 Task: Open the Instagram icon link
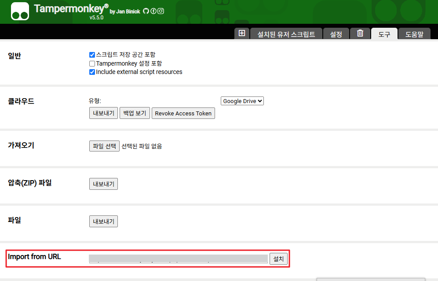click(x=161, y=11)
